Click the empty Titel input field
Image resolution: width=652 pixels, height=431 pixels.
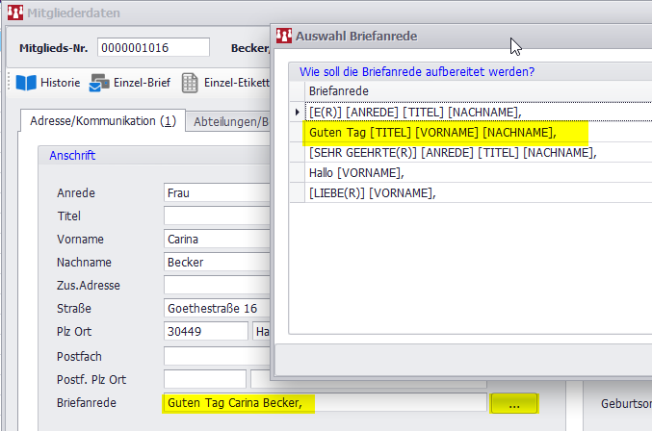pyautogui.click(x=217, y=215)
